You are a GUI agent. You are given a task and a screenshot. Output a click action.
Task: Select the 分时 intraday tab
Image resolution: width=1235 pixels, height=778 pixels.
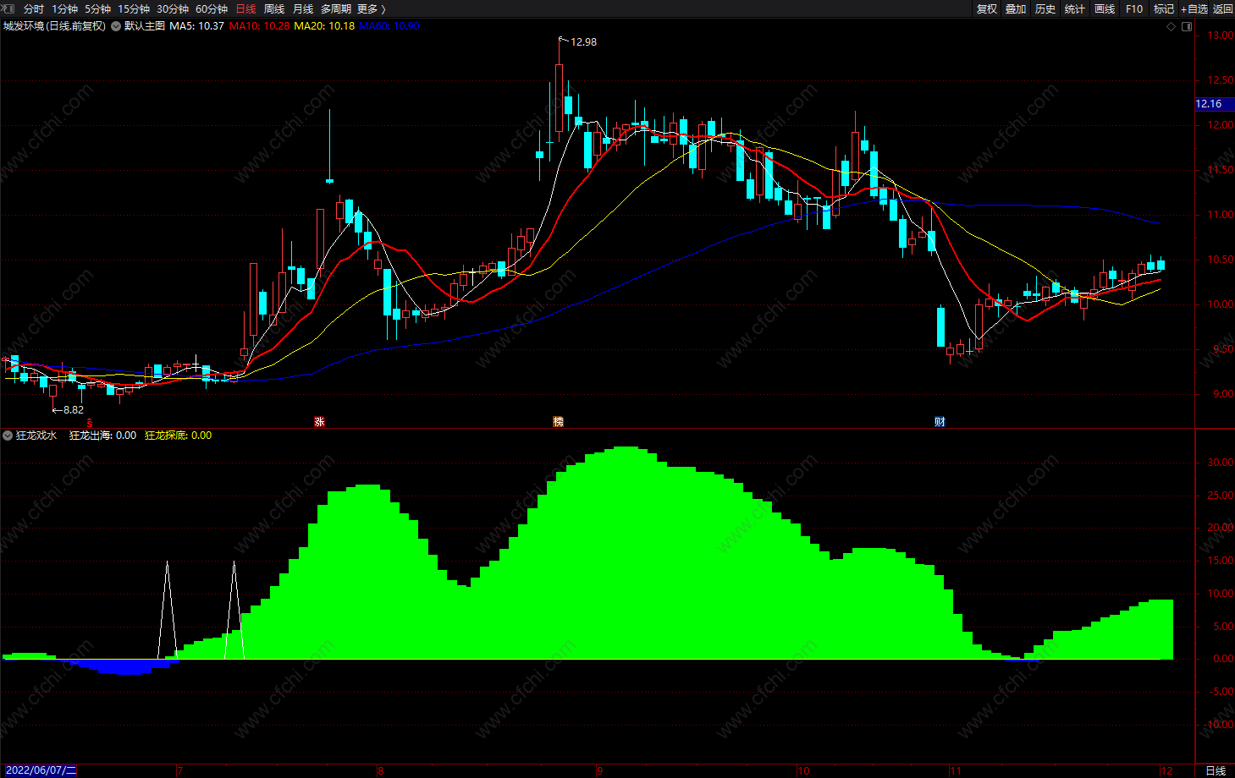(x=34, y=8)
